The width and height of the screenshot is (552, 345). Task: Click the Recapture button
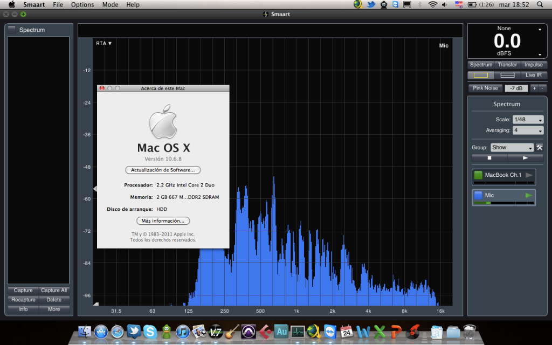23,300
